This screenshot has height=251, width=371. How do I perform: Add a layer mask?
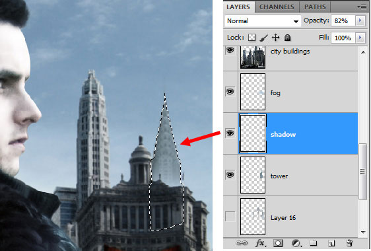(x=278, y=243)
